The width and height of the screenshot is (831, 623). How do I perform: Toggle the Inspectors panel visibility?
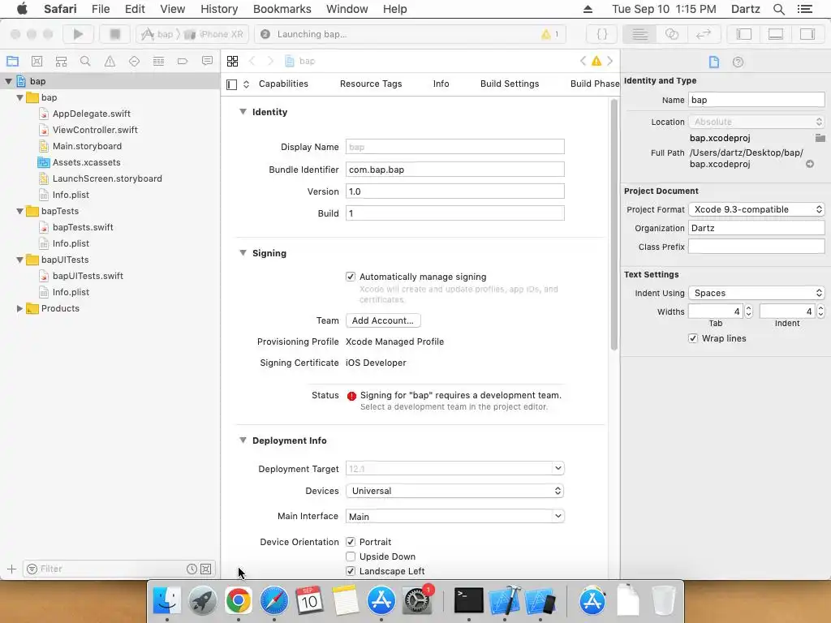[807, 34]
